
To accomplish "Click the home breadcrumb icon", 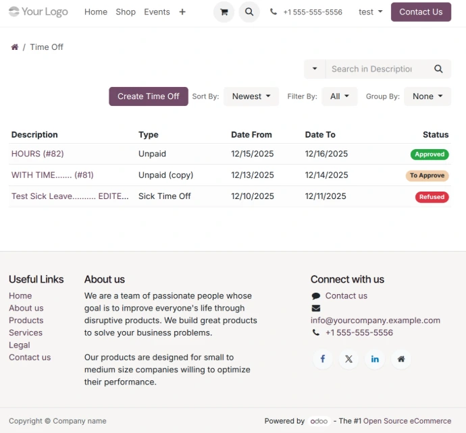I will click(14, 47).
